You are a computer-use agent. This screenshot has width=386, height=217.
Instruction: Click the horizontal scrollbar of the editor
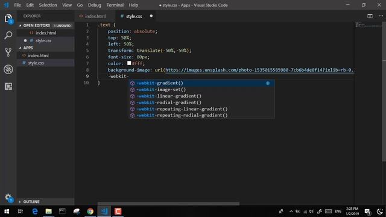(x=168, y=204)
